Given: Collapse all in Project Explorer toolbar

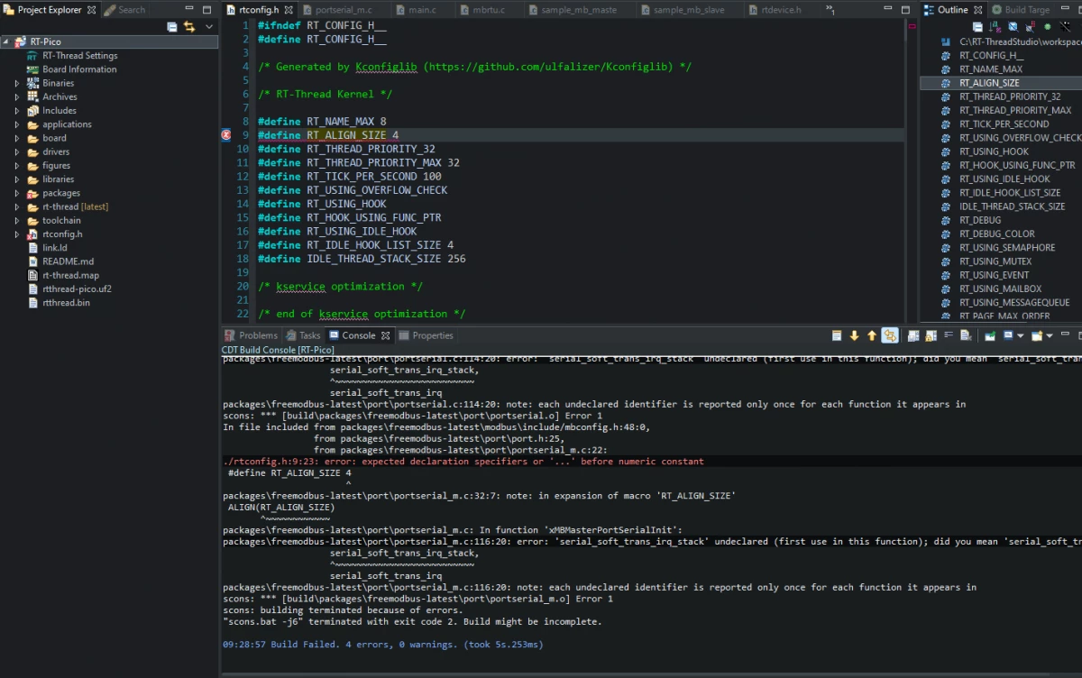Looking at the screenshot, I should 172,27.
